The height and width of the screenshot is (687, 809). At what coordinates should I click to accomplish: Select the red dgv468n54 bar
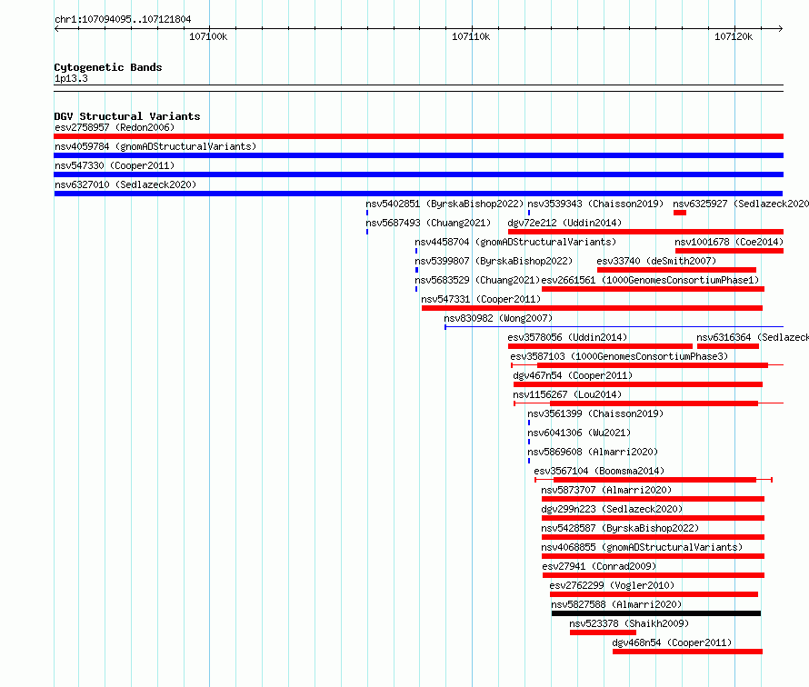(x=688, y=652)
